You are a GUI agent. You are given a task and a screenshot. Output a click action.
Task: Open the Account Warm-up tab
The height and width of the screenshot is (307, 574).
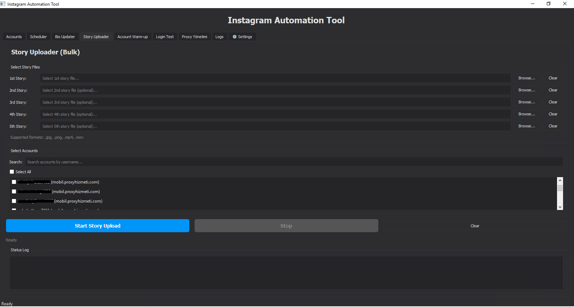(x=133, y=37)
